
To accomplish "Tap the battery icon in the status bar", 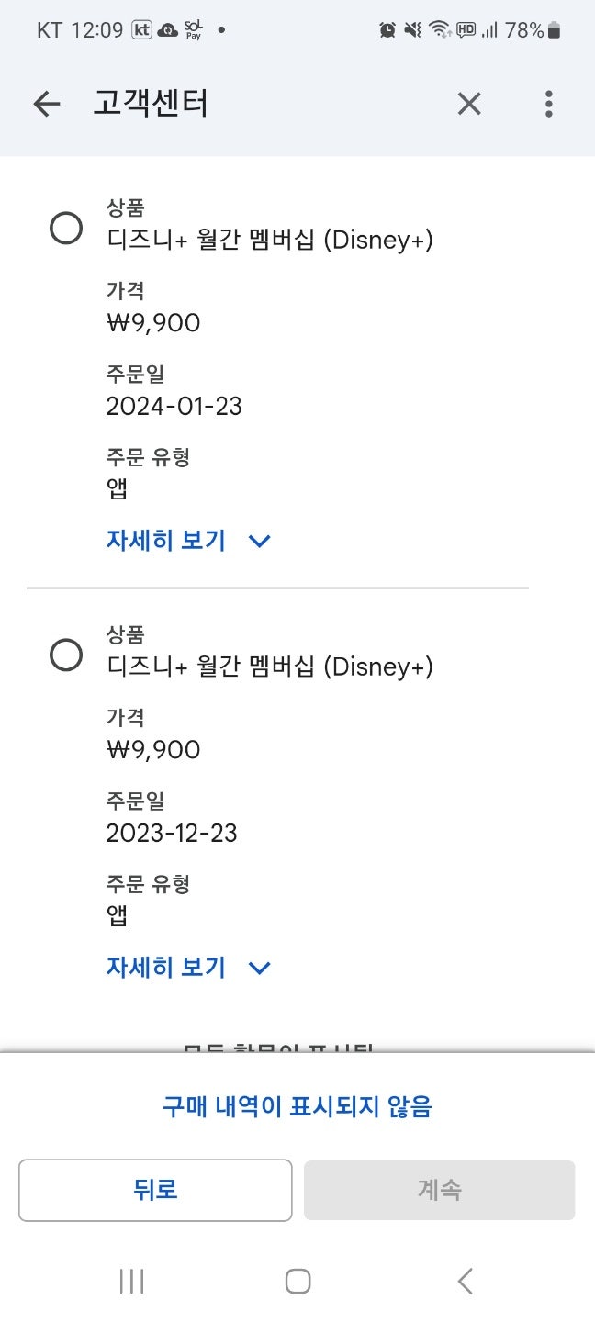I will tap(554, 30).
